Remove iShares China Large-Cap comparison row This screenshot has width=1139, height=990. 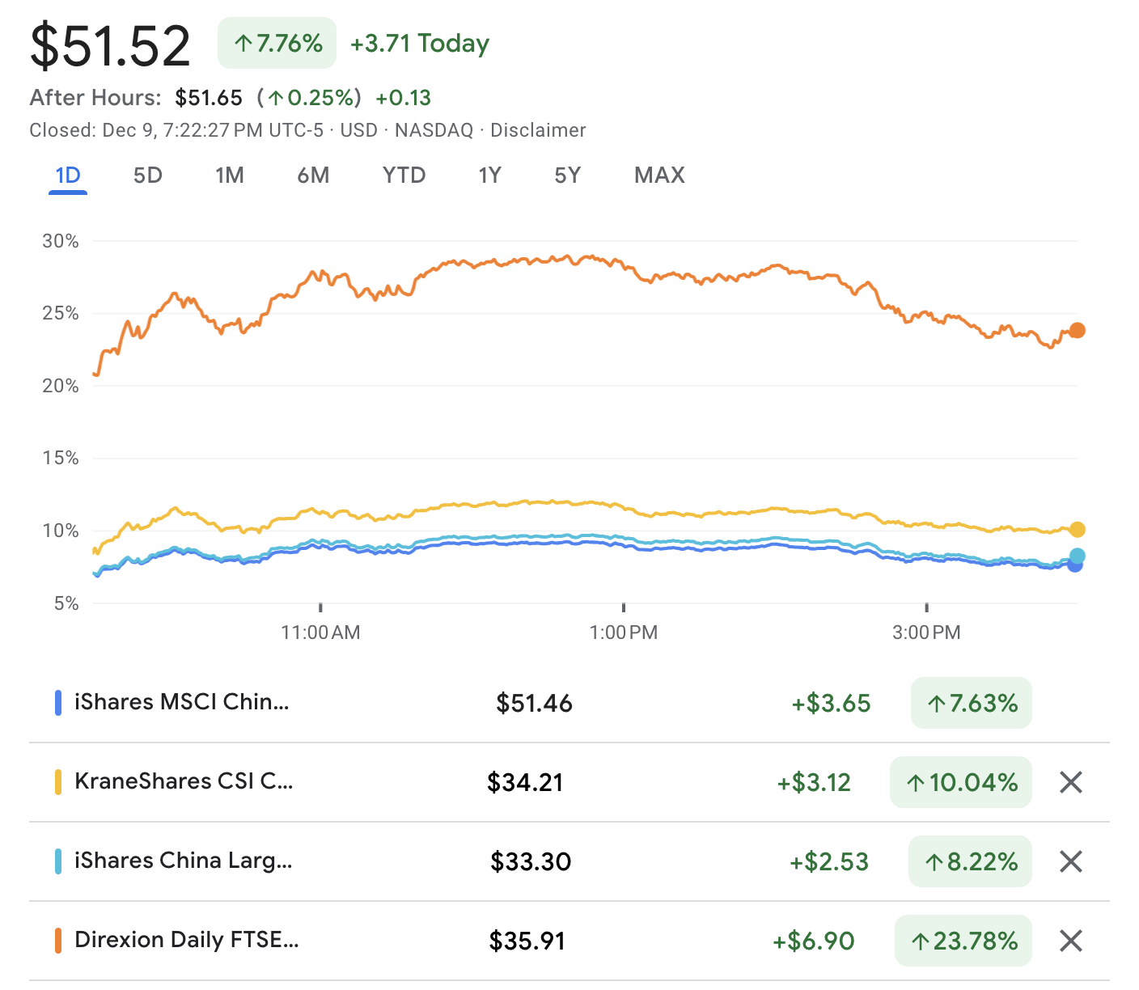point(1070,861)
